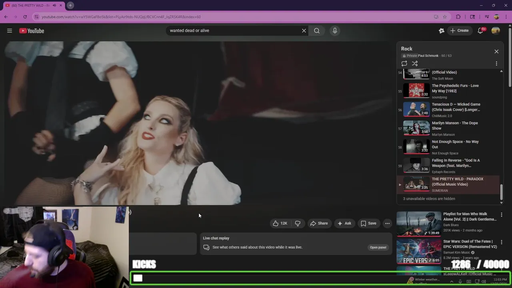The height and width of the screenshot is (288, 512).
Task: Play Tenacious D Wicked Game cover
Action: click(x=448, y=110)
